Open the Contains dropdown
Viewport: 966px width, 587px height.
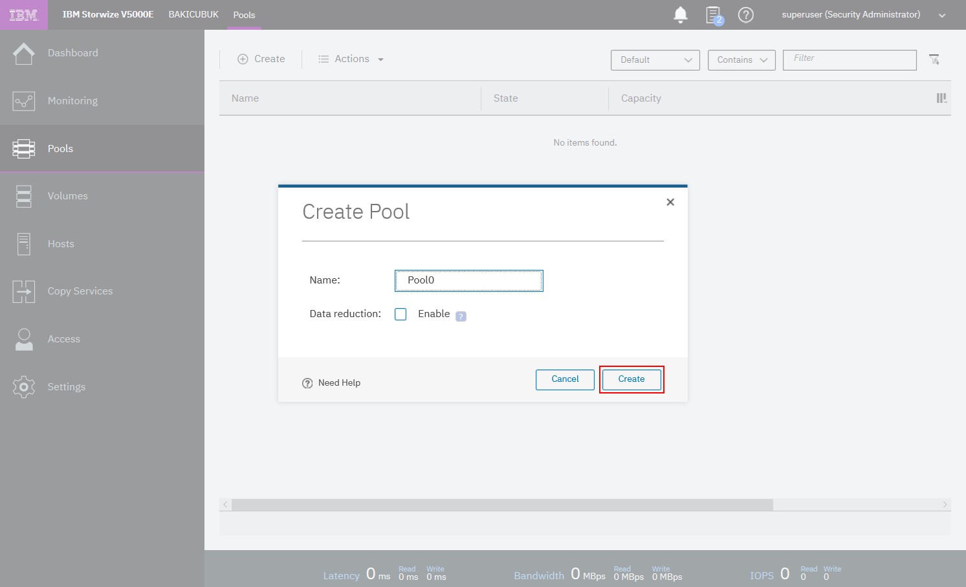point(741,60)
